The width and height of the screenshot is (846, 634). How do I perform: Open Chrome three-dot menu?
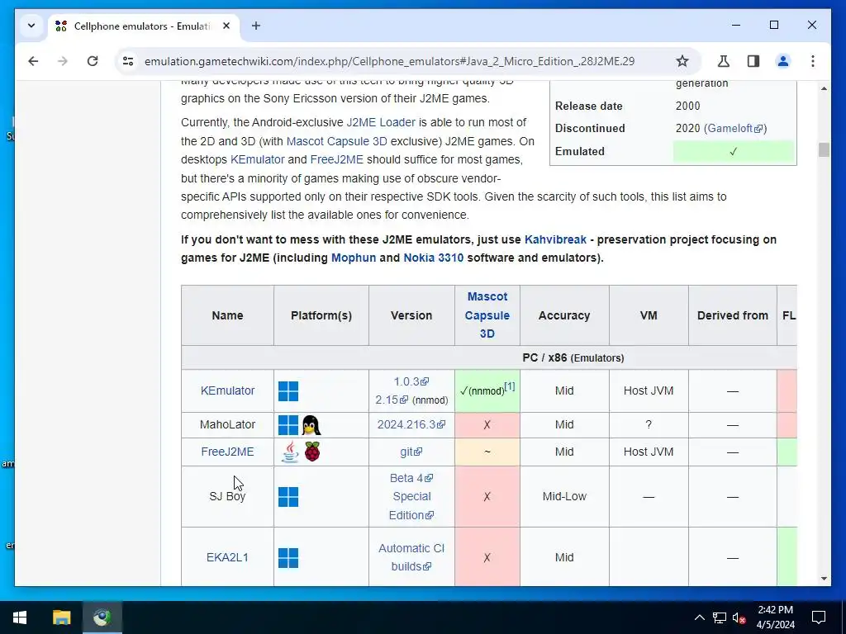(813, 61)
